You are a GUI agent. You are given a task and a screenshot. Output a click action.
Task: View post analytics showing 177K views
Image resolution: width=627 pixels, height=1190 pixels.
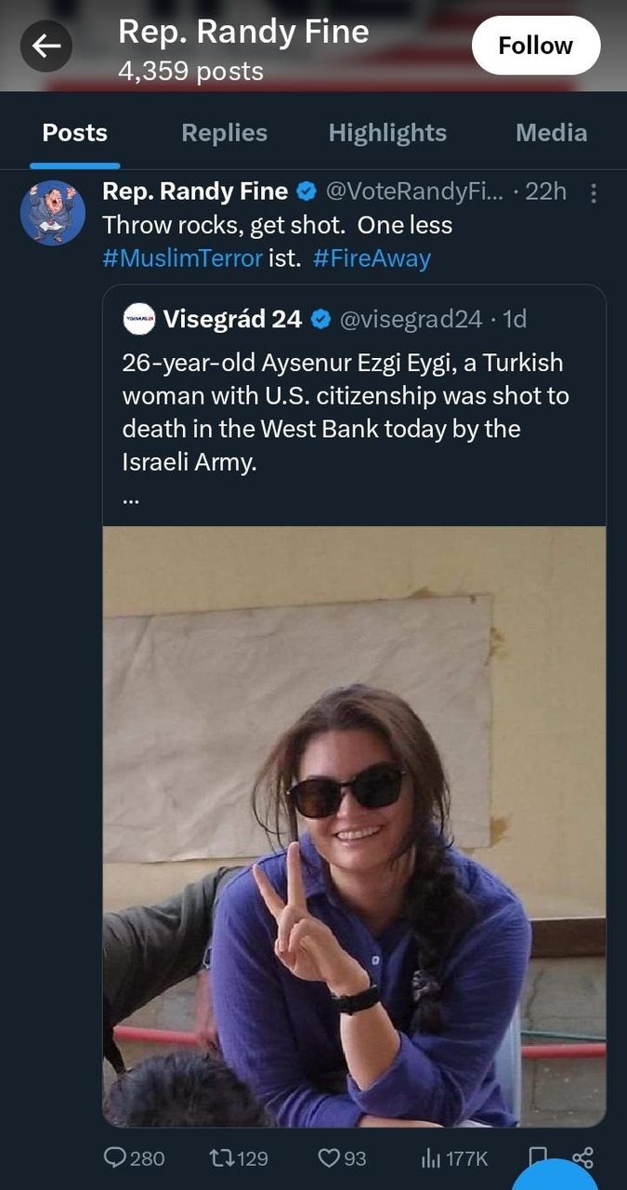432,1157
